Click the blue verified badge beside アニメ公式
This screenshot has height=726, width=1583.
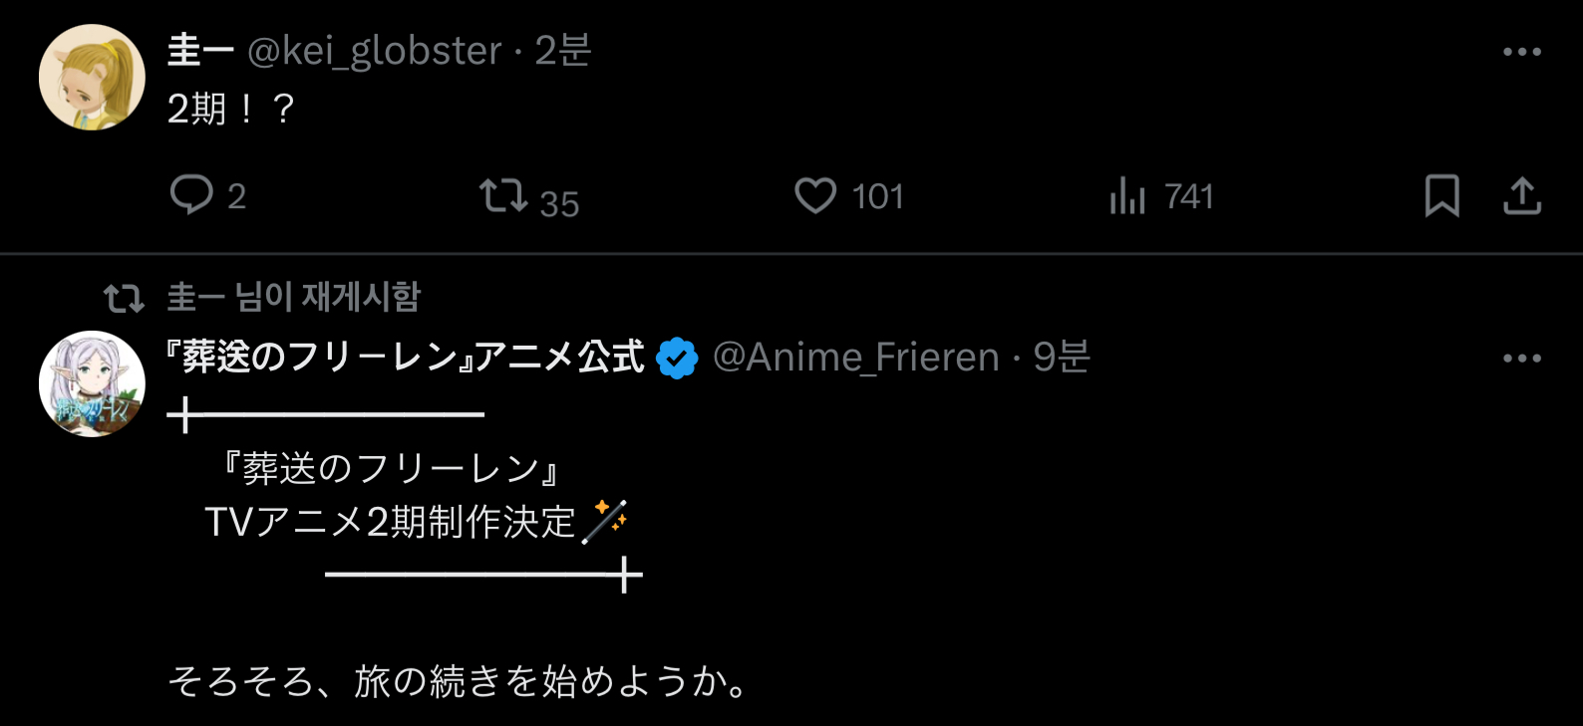(x=677, y=359)
